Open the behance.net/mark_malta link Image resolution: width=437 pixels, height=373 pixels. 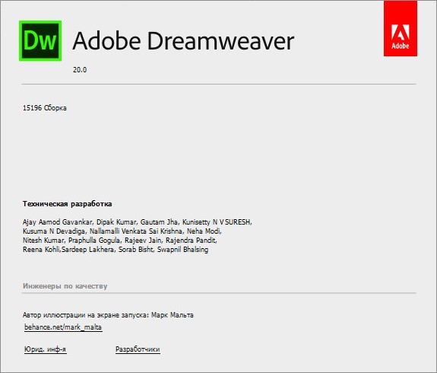pyautogui.click(x=63, y=327)
